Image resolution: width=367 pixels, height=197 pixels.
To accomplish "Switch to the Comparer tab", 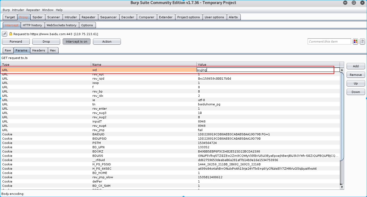I will pyautogui.click(x=147, y=17).
